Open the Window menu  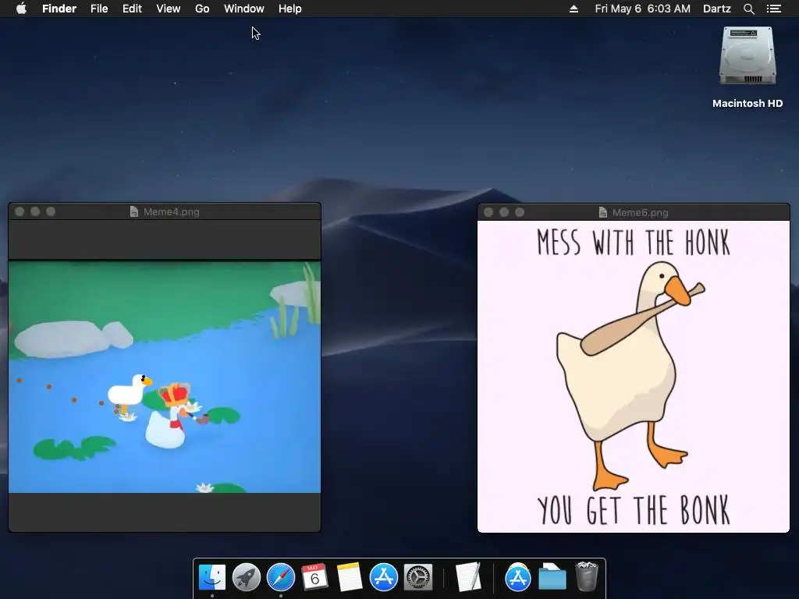[x=244, y=9]
